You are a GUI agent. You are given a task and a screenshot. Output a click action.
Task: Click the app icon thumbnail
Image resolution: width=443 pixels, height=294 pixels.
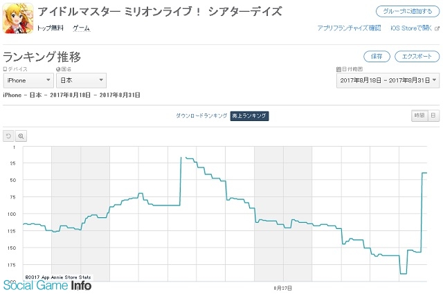point(18,19)
